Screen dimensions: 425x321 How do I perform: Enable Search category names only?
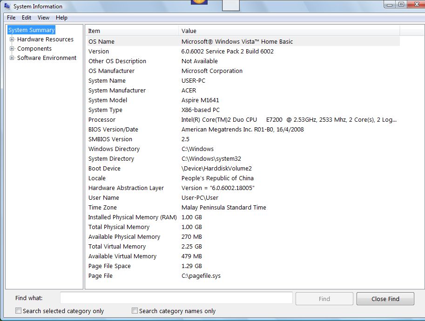tap(135, 310)
